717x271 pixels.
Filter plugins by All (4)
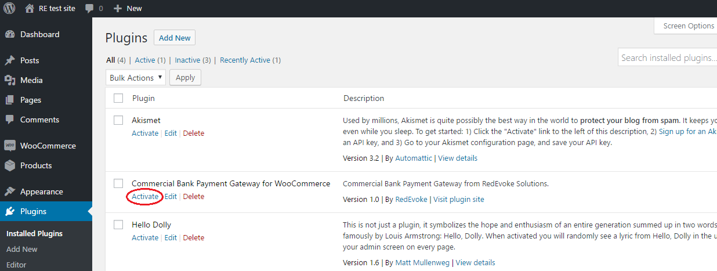(116, 60)
